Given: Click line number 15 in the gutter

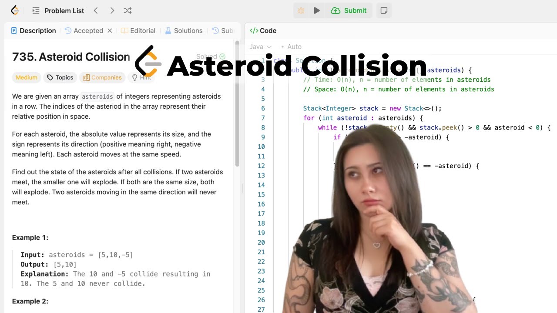Looking at the screenshot, I should coord(261,194).
